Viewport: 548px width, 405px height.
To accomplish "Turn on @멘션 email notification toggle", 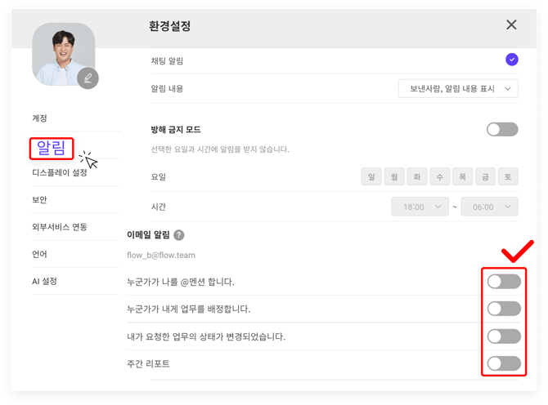I will (x=503, y=282).
